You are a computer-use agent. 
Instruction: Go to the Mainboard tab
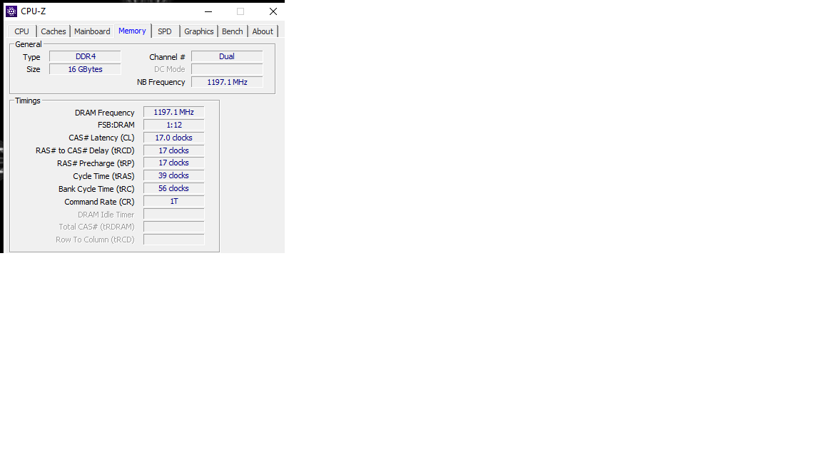point(92,31)
